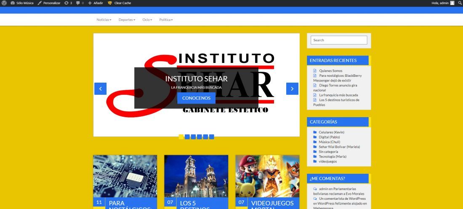The height and width of the screenshot is (209, 463).
Task: Open the Parlamentarias bolivianas comment link
Action: 339,191
